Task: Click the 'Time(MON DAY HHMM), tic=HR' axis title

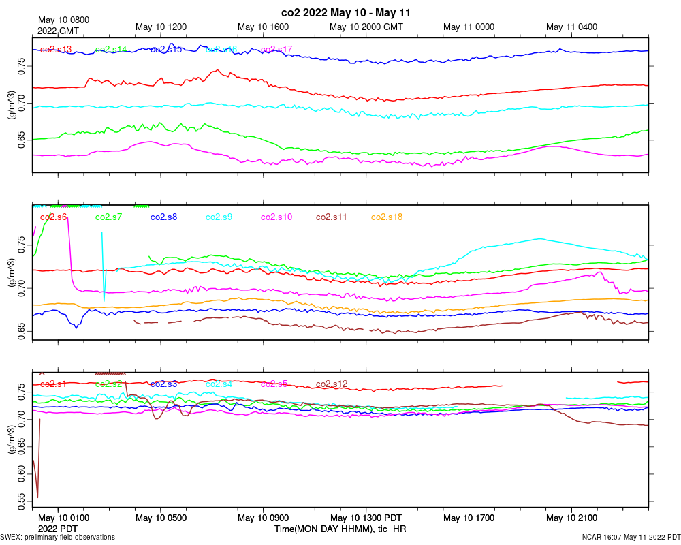Action: tap(340, 529)
